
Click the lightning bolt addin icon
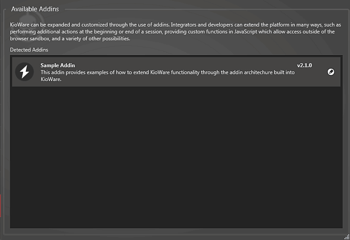click(24, 72)
